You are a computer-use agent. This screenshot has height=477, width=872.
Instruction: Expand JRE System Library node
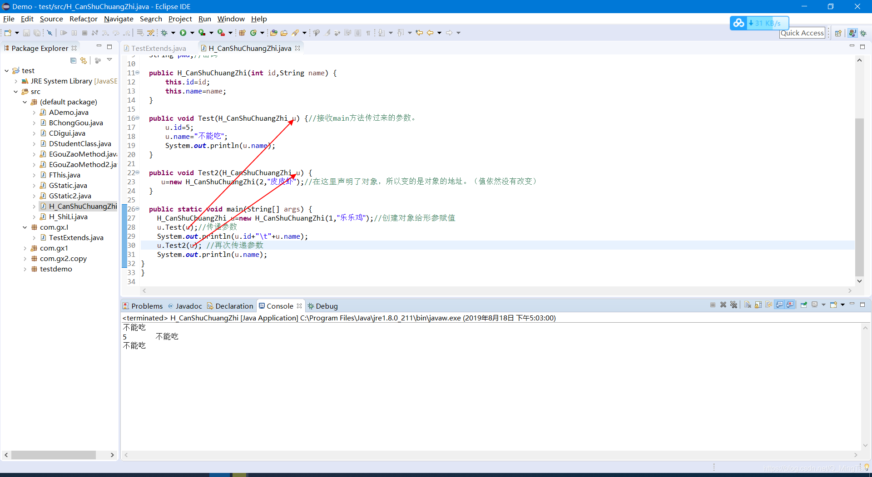click(x=16, y=81)
